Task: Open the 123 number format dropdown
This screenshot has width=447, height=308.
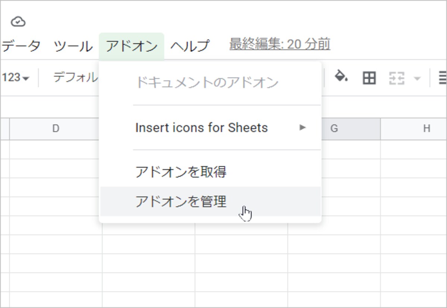Action: 15,78
